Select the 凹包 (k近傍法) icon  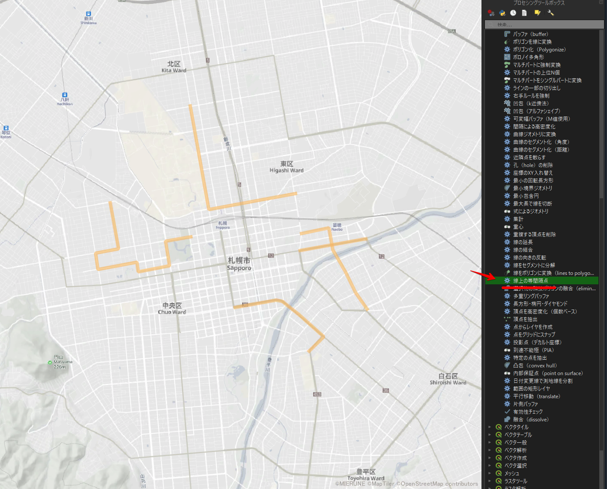507,103
